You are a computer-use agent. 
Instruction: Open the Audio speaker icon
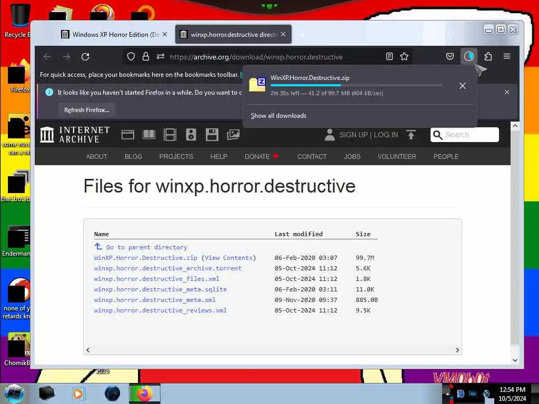pyautogui.click(x=191, y=134)
